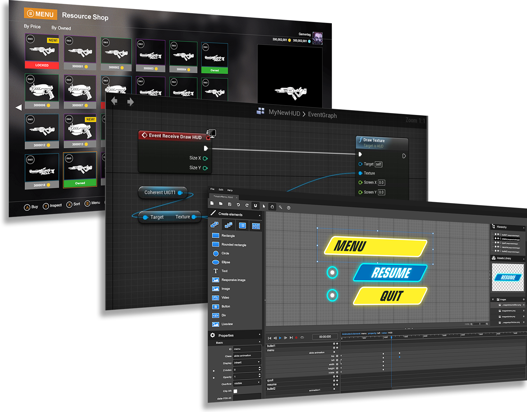Click the Undo arrow in editor toolbar
The width and height of the screenshot is (527, 412).
[238, 205]
